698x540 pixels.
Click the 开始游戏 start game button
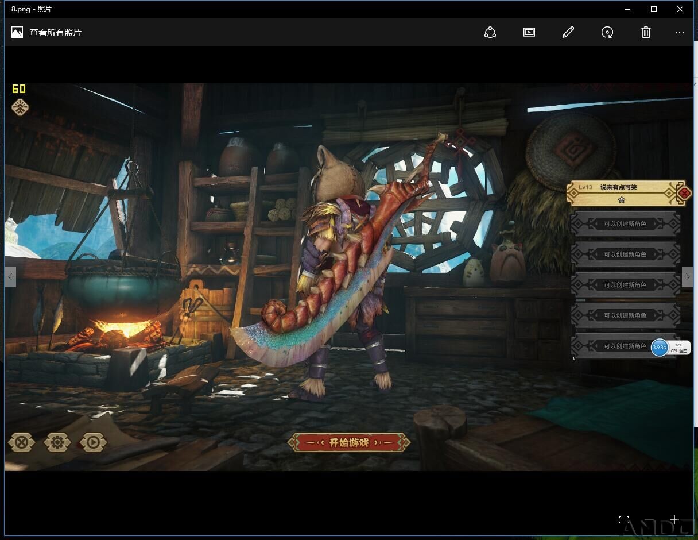tap(349, 442)
